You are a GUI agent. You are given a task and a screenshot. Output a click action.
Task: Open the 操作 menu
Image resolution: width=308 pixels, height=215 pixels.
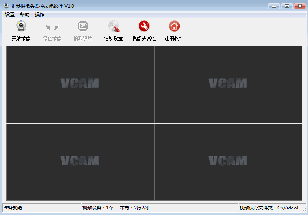40,14
